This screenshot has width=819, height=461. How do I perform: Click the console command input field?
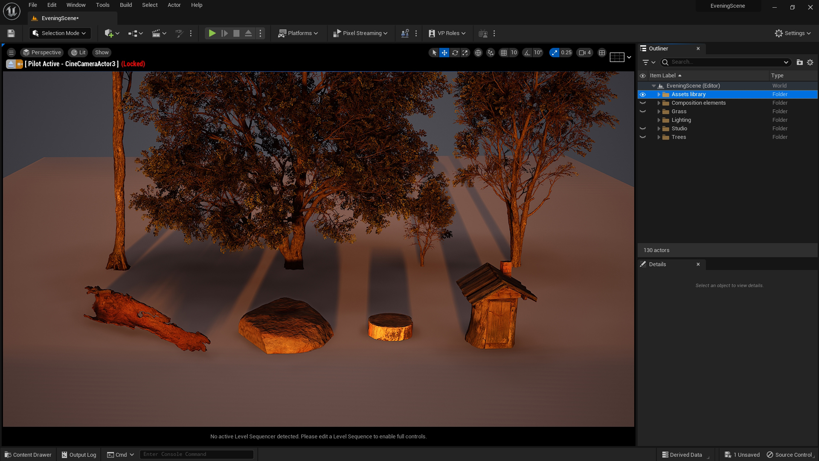(x=196, y=454)
